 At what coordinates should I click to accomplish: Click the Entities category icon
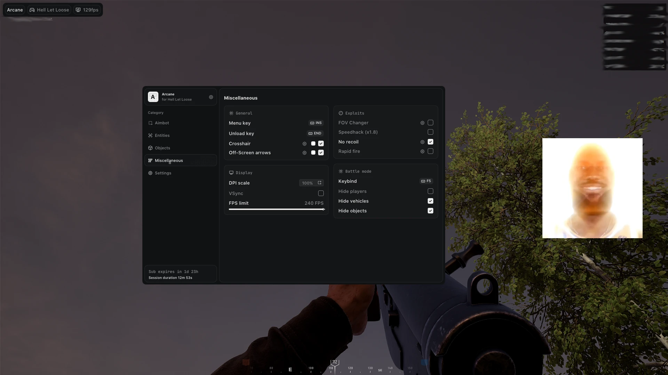point(150,135)
